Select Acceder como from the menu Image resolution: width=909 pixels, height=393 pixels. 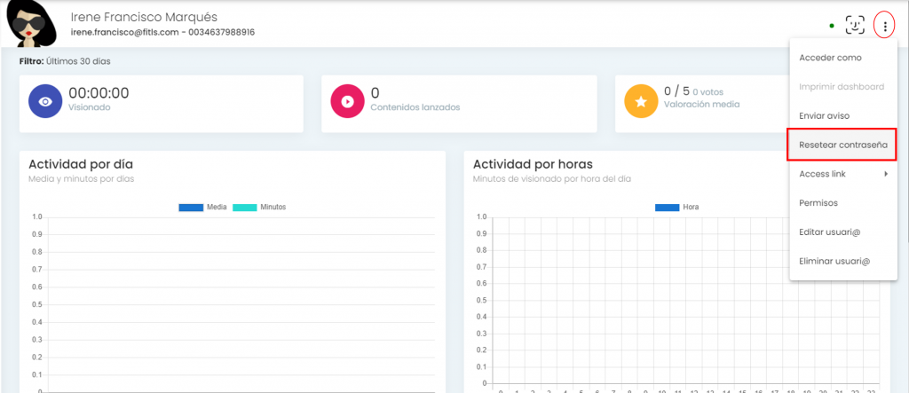coord(830,58)
